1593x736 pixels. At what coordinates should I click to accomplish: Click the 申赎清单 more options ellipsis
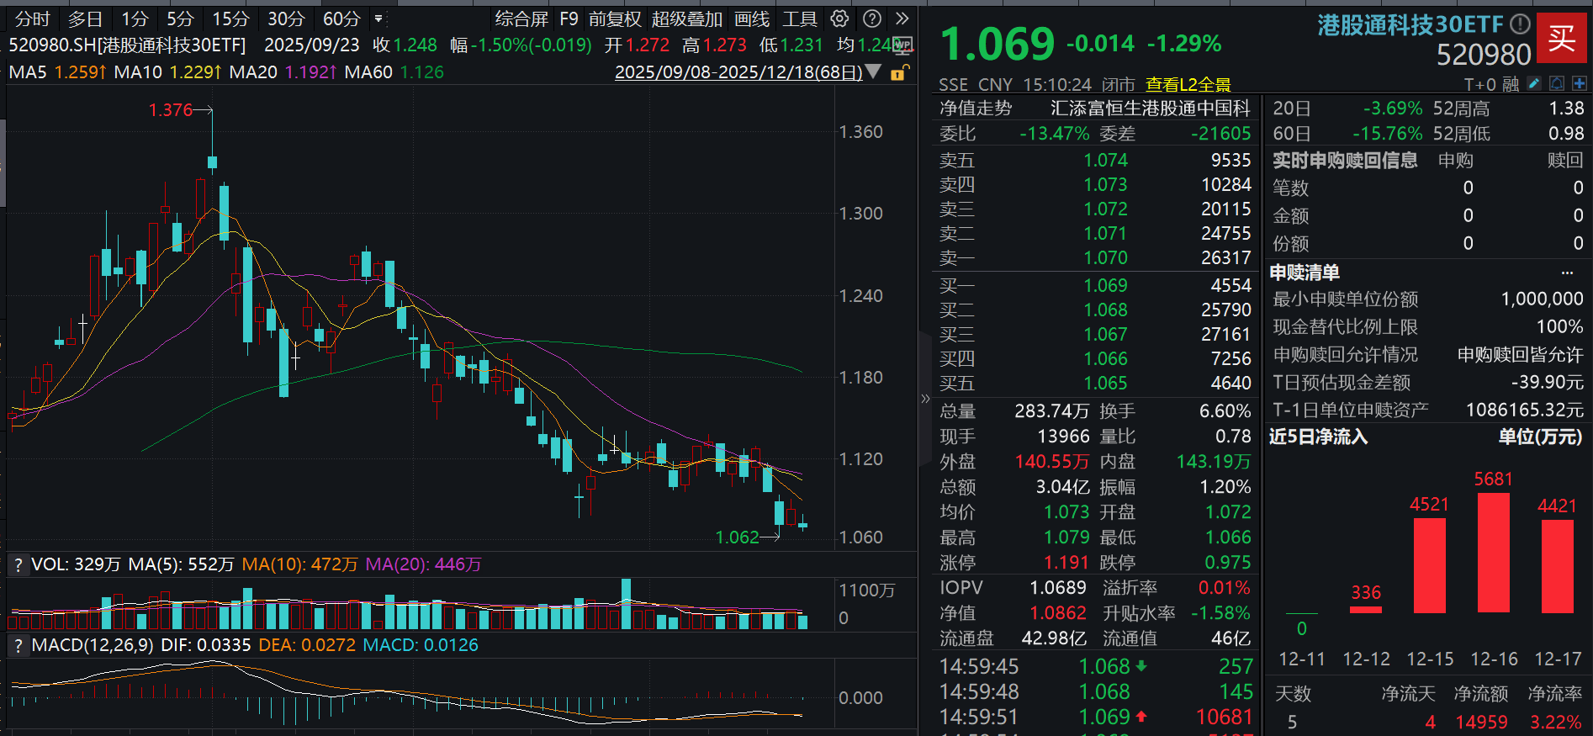point(1567,273)
